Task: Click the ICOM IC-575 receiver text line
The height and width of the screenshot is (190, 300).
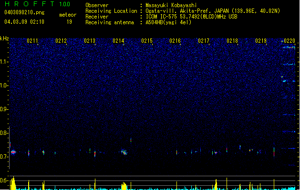Action: click(191, 17)
